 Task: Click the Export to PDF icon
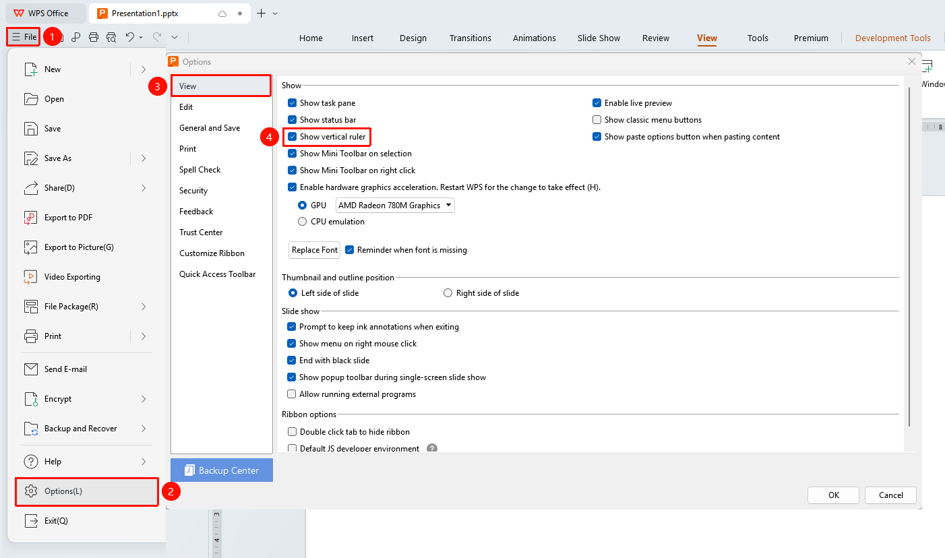coord(31,218)
